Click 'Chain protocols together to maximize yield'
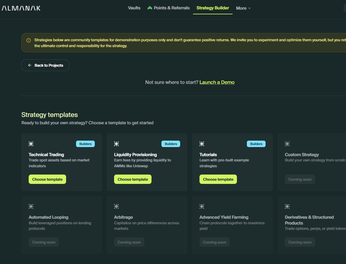 232,226
